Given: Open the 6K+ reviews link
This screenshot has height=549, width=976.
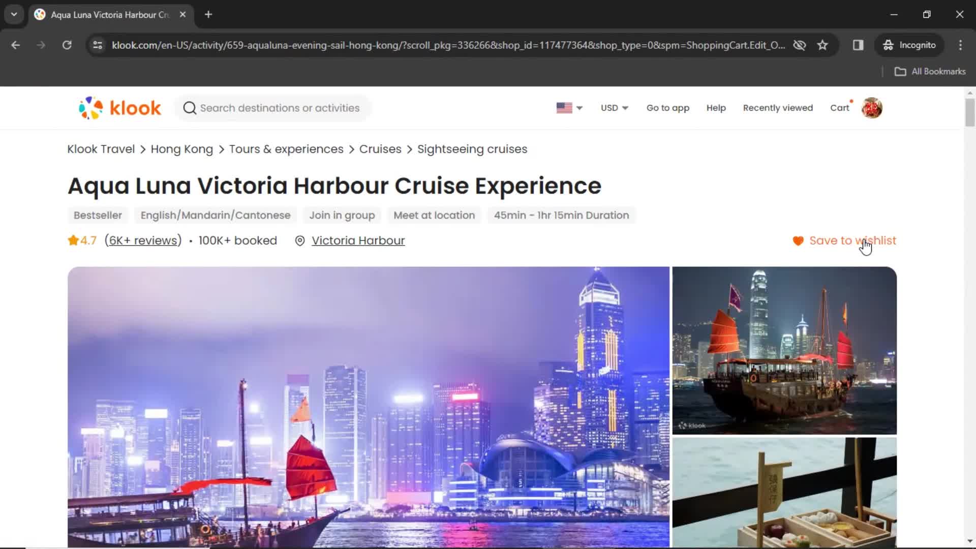Looking at the screenshot, I should [x=143, y=240].
